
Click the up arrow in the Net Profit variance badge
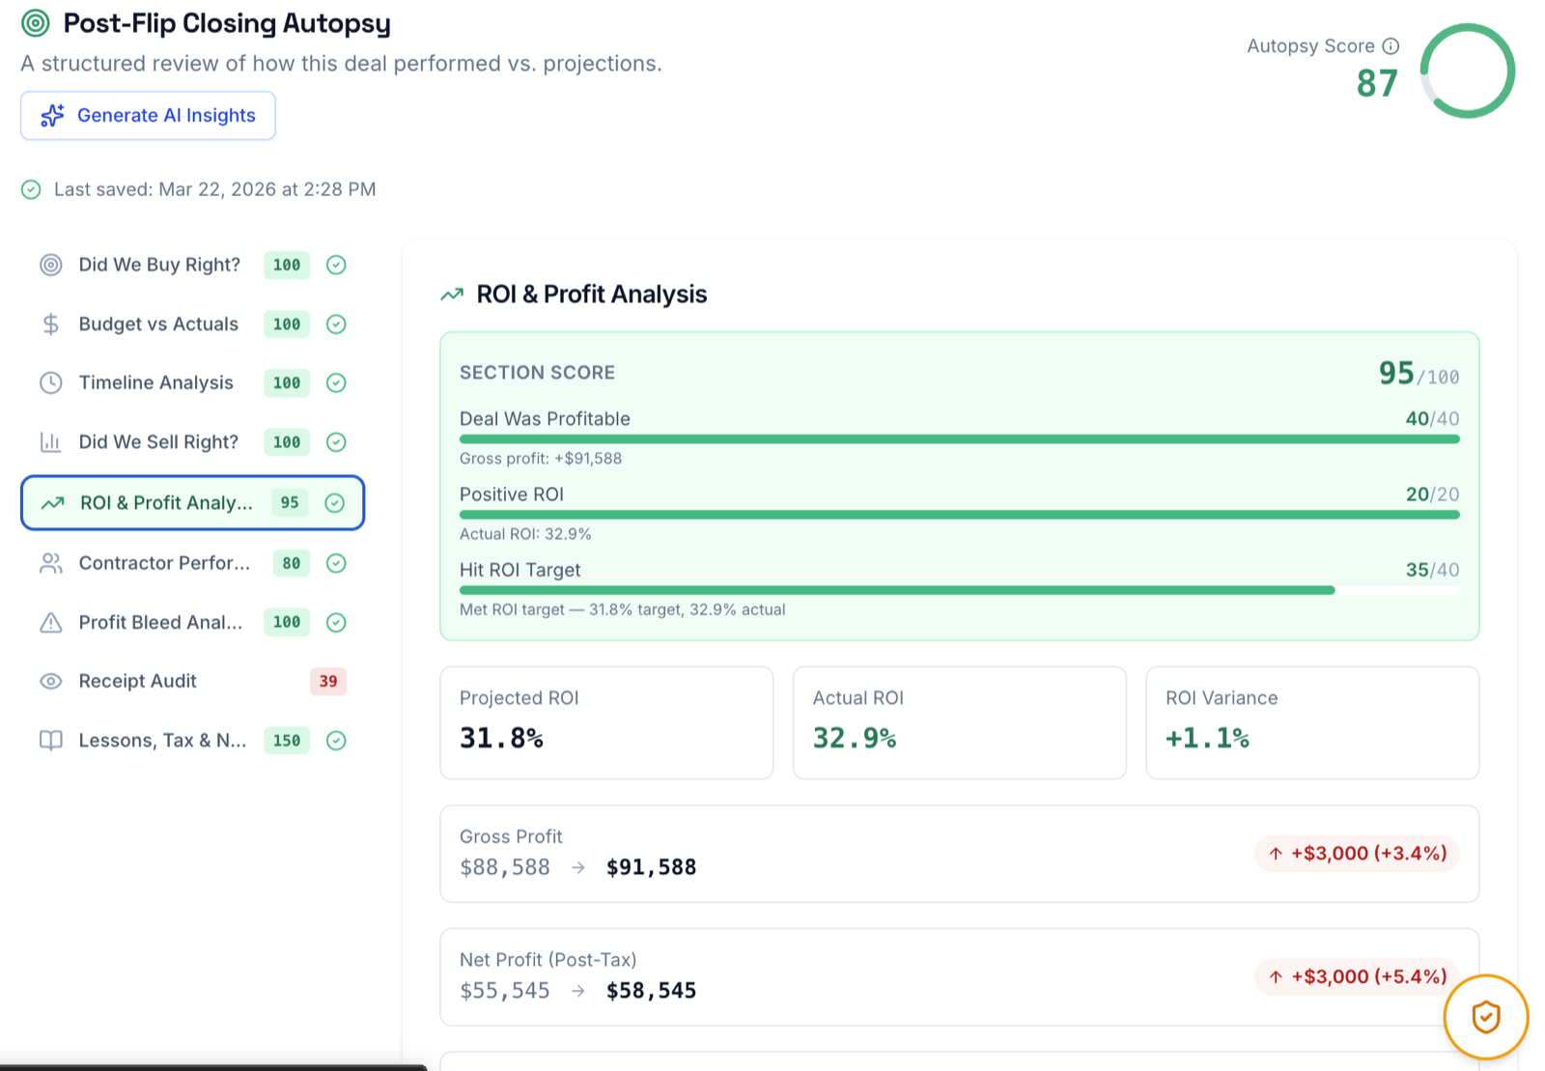pos(1276,977)
